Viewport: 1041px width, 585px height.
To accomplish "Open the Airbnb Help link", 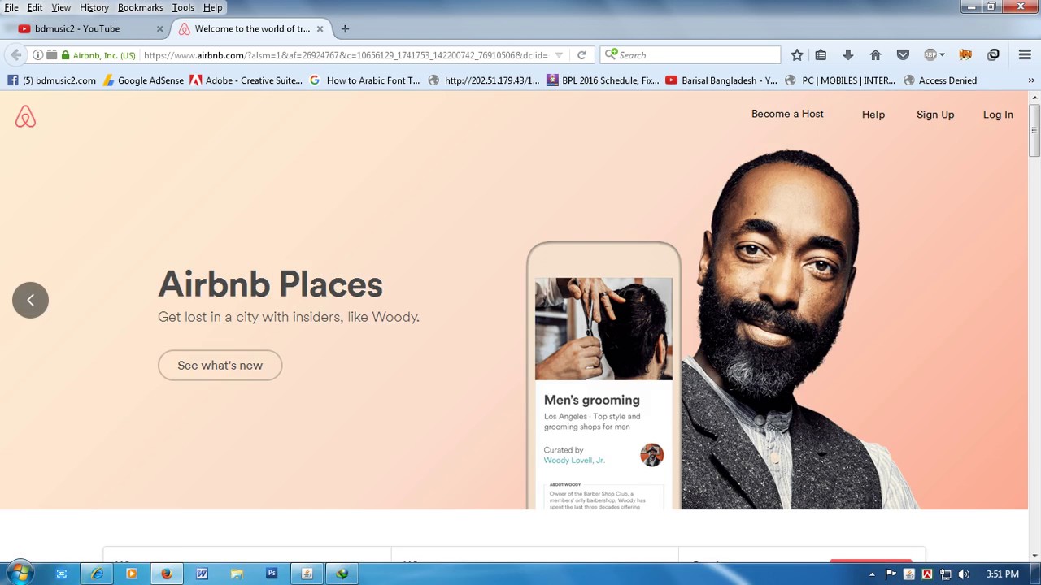I will click(873, 115).
